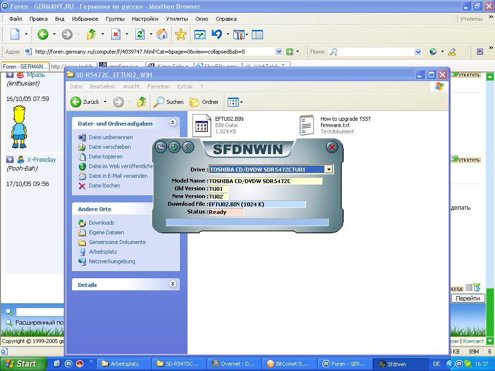
Task: Open the help question mark icon in SFDNWIN
Action: pyautogui.click(x=188, y=147)
